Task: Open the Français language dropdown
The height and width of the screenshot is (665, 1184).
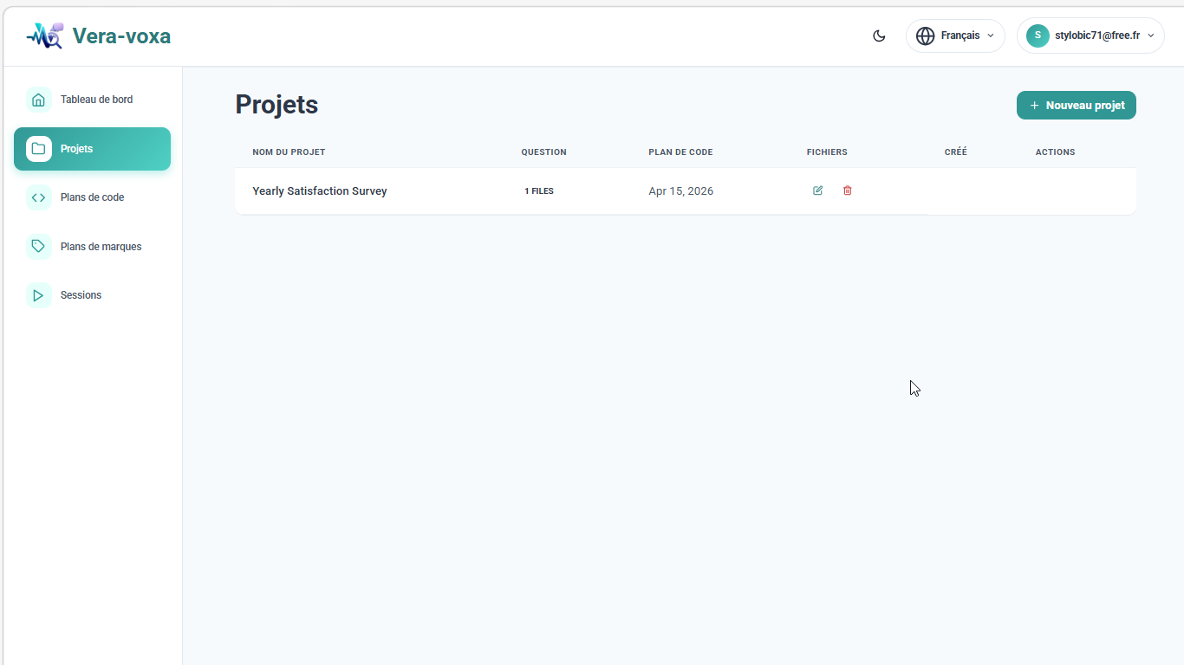Action: pyautogui.click(x=955, y=36)
